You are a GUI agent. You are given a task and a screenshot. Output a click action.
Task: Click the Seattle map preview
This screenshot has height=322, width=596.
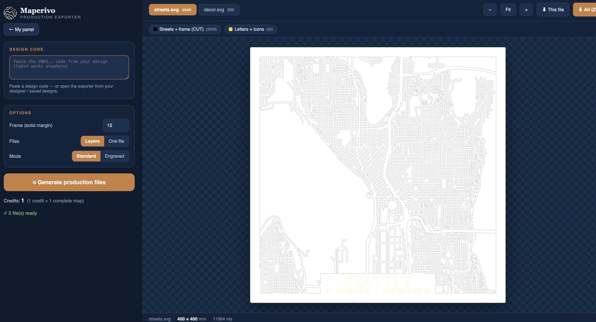click(x=378, y=175)
